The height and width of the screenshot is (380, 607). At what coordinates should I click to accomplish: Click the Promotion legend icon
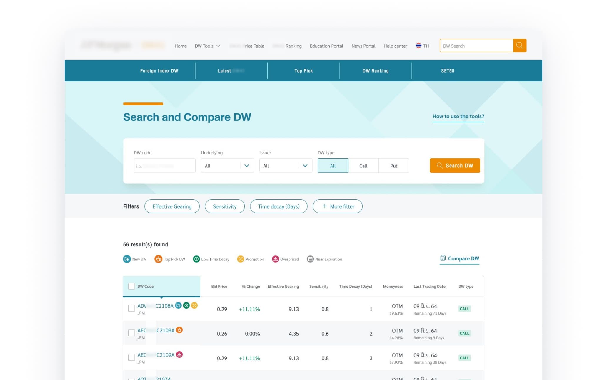[x=240, y=259]
